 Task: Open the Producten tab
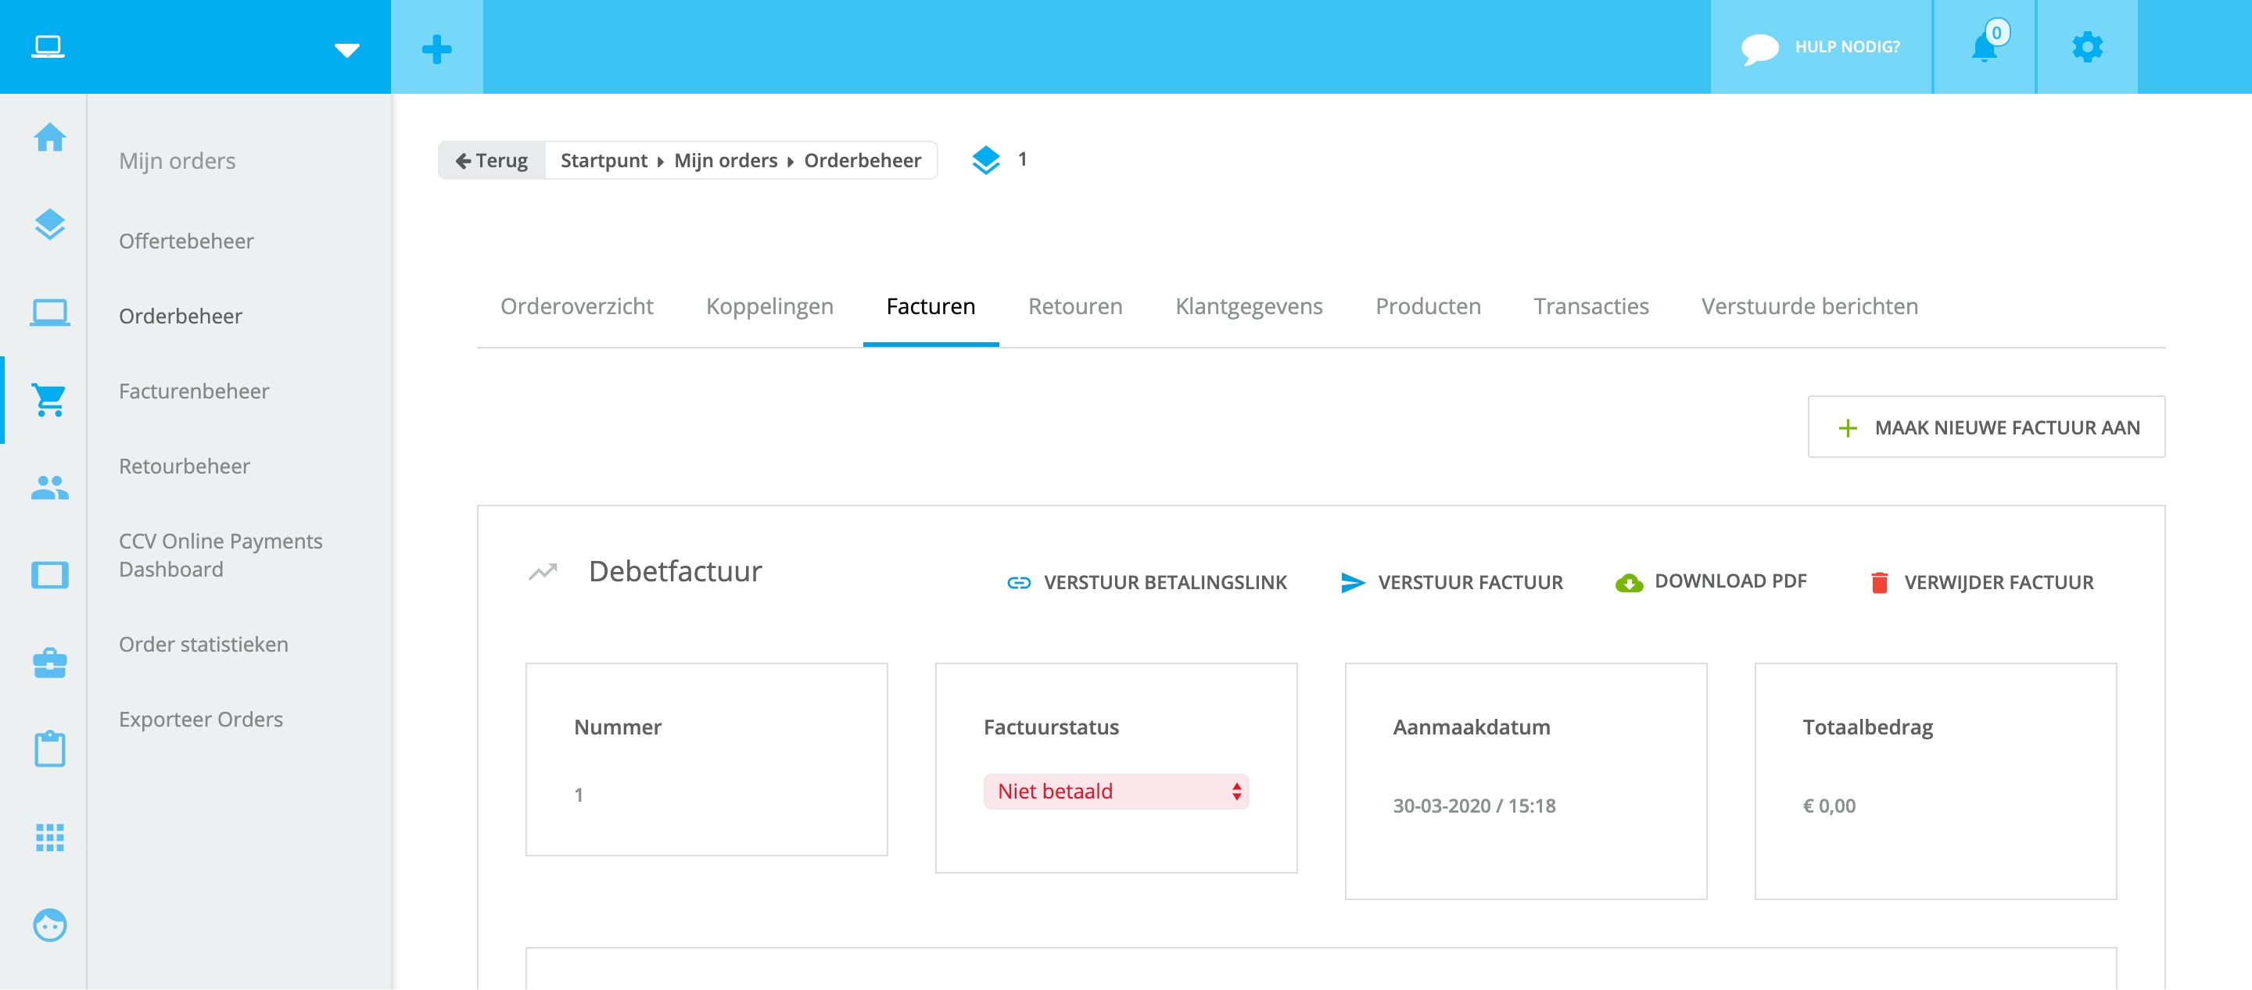coord(1429,307)
